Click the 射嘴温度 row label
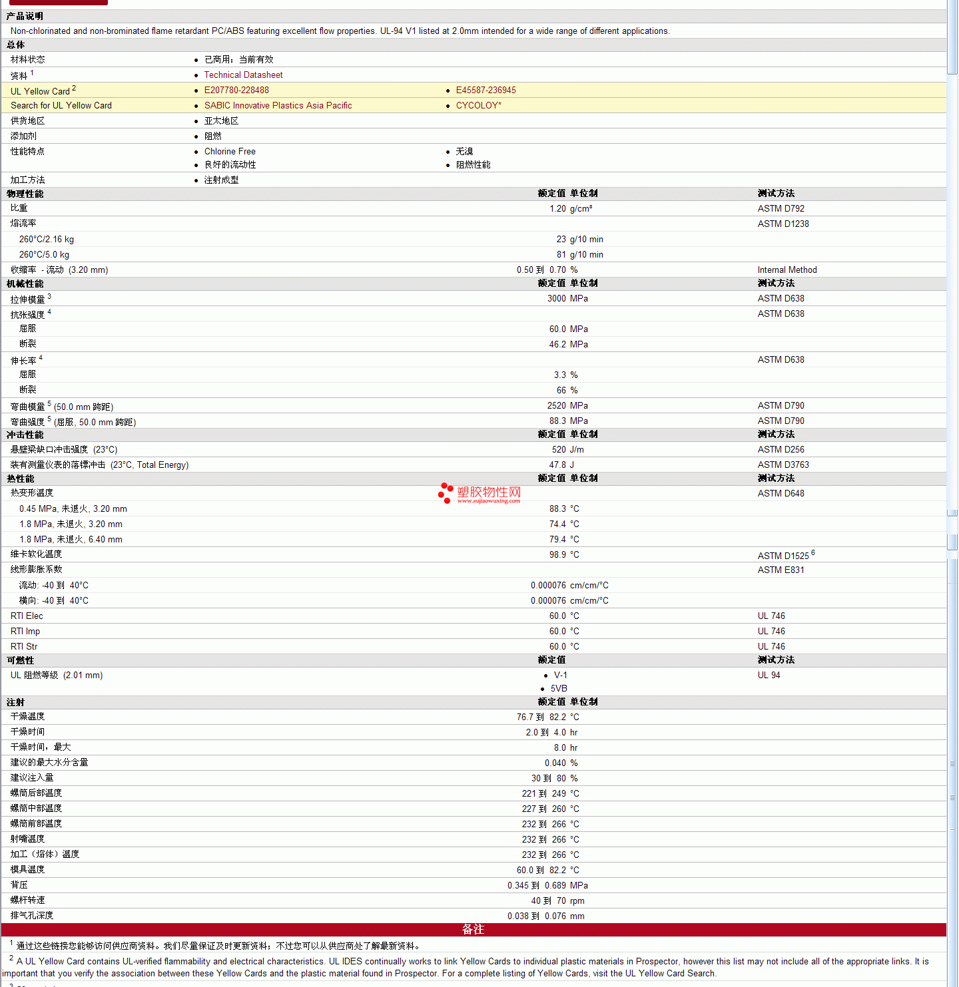Image resolution: width=959 pixels, height=987 pixels. (x=28, y=839)
